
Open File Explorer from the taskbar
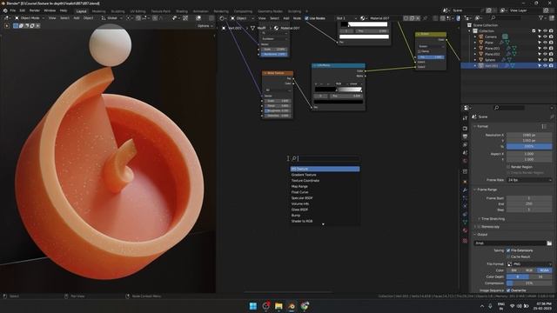[278, 306]
